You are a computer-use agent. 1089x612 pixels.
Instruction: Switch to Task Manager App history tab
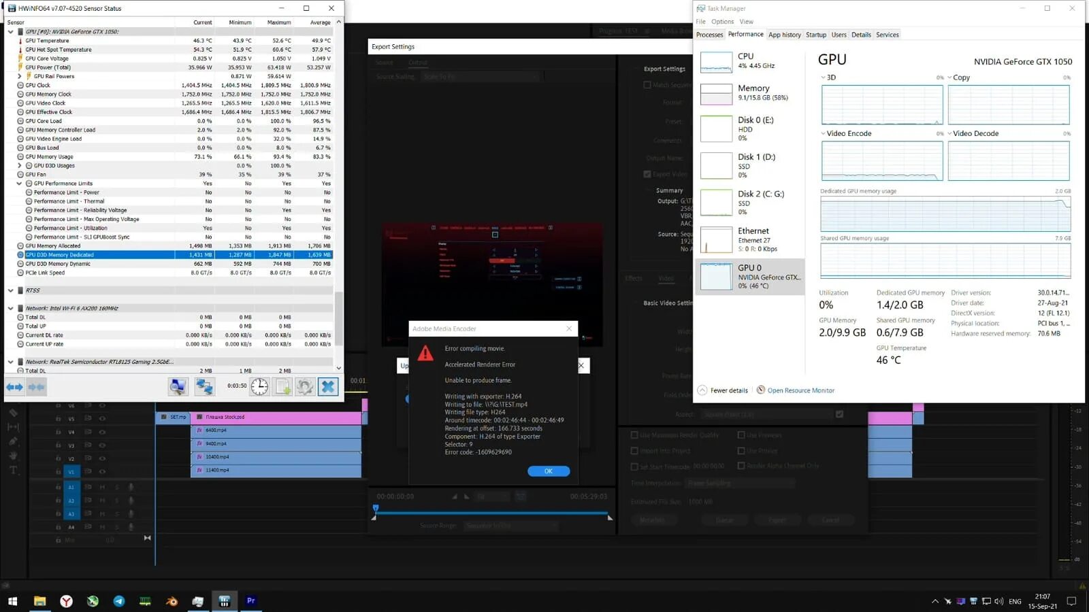(785, 35)
